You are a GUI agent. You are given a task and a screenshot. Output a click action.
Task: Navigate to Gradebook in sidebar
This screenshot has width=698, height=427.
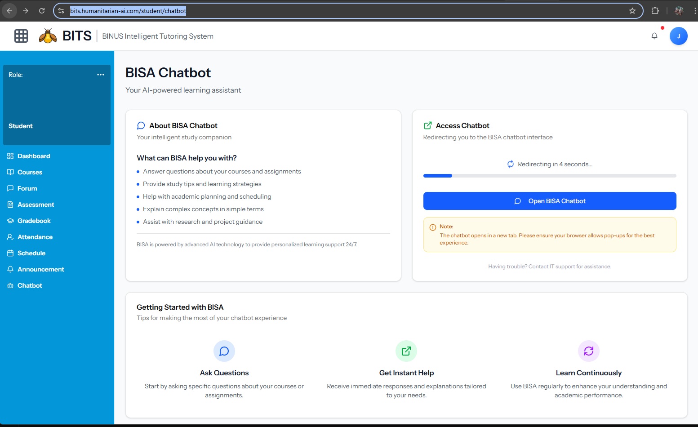coord(34,221)
